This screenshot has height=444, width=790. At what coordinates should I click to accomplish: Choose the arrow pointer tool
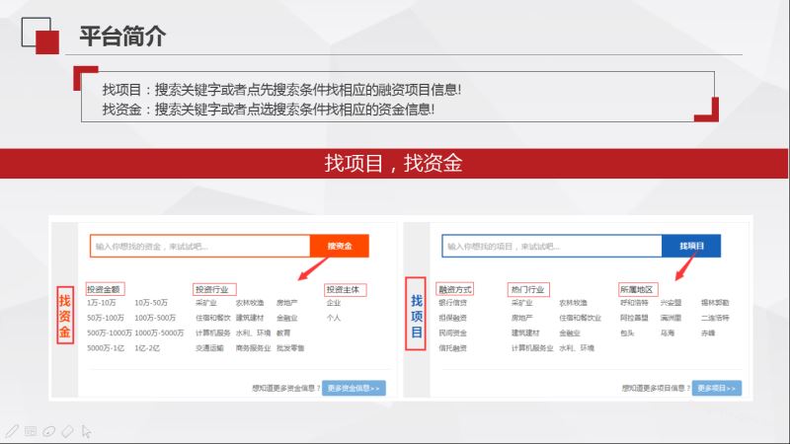click(x=87, y=431)
